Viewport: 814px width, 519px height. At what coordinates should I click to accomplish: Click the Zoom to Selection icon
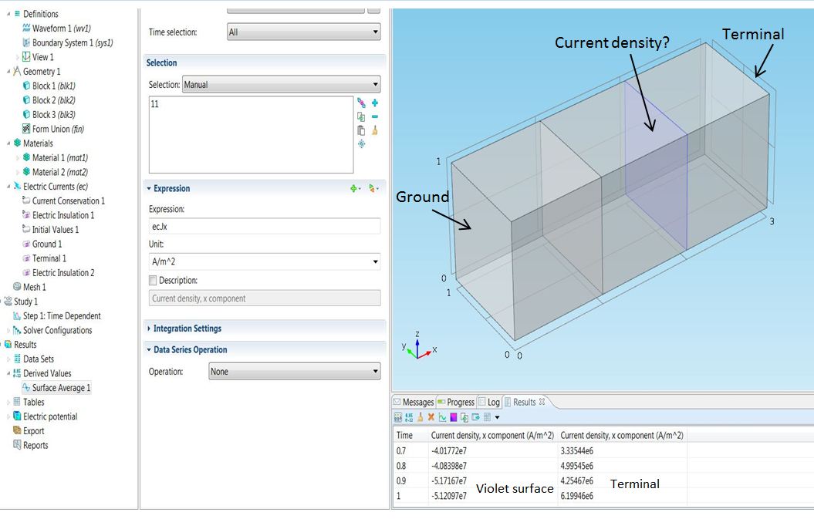[361, 144]
